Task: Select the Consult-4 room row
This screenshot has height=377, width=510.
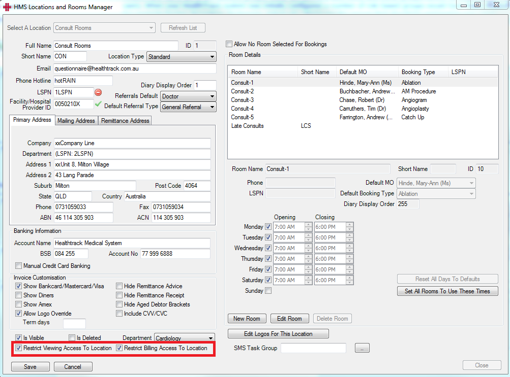Action: 363,109
